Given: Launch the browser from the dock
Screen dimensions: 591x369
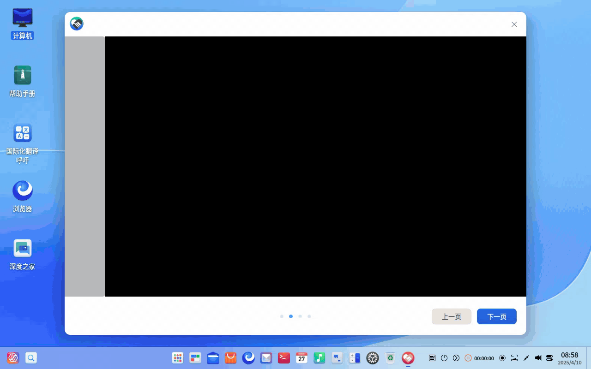Looking at the screenshot, I should tap(248, 358).
